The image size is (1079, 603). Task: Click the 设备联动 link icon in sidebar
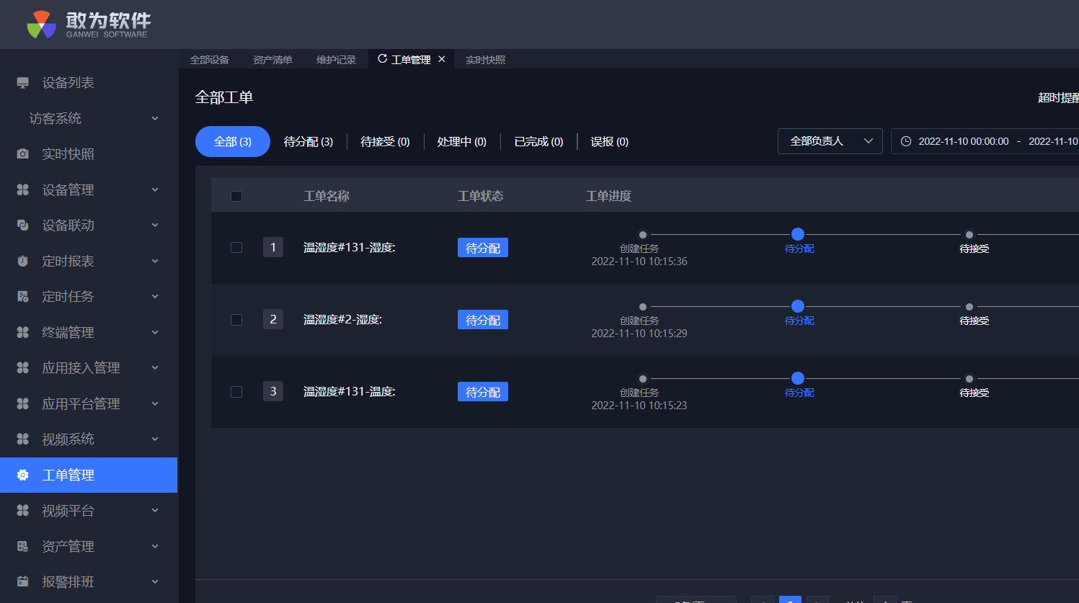click(x=23, y=225)
